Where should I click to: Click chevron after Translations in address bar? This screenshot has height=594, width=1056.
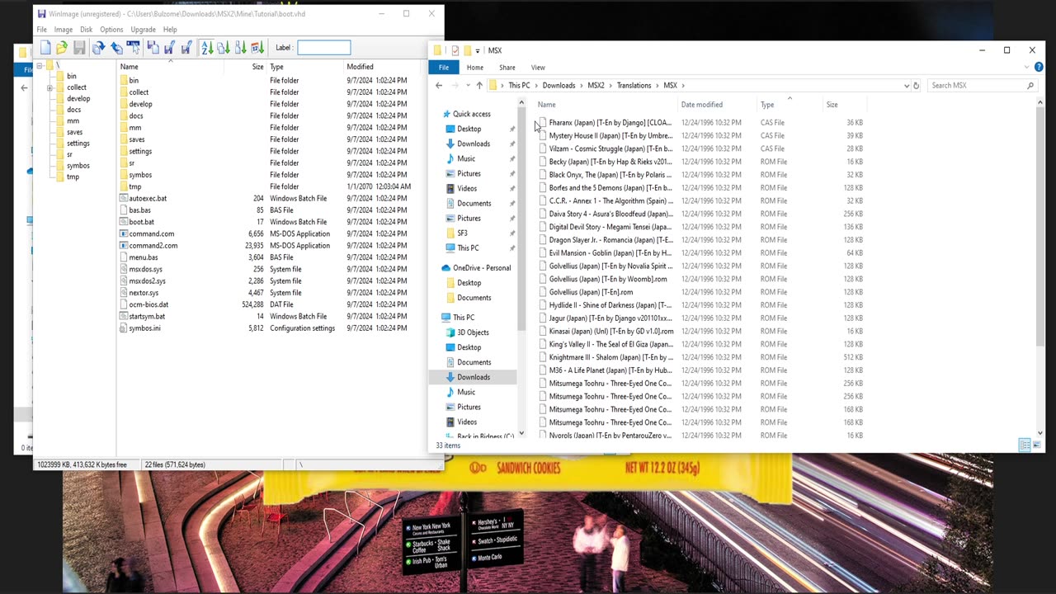pos(658,86)
